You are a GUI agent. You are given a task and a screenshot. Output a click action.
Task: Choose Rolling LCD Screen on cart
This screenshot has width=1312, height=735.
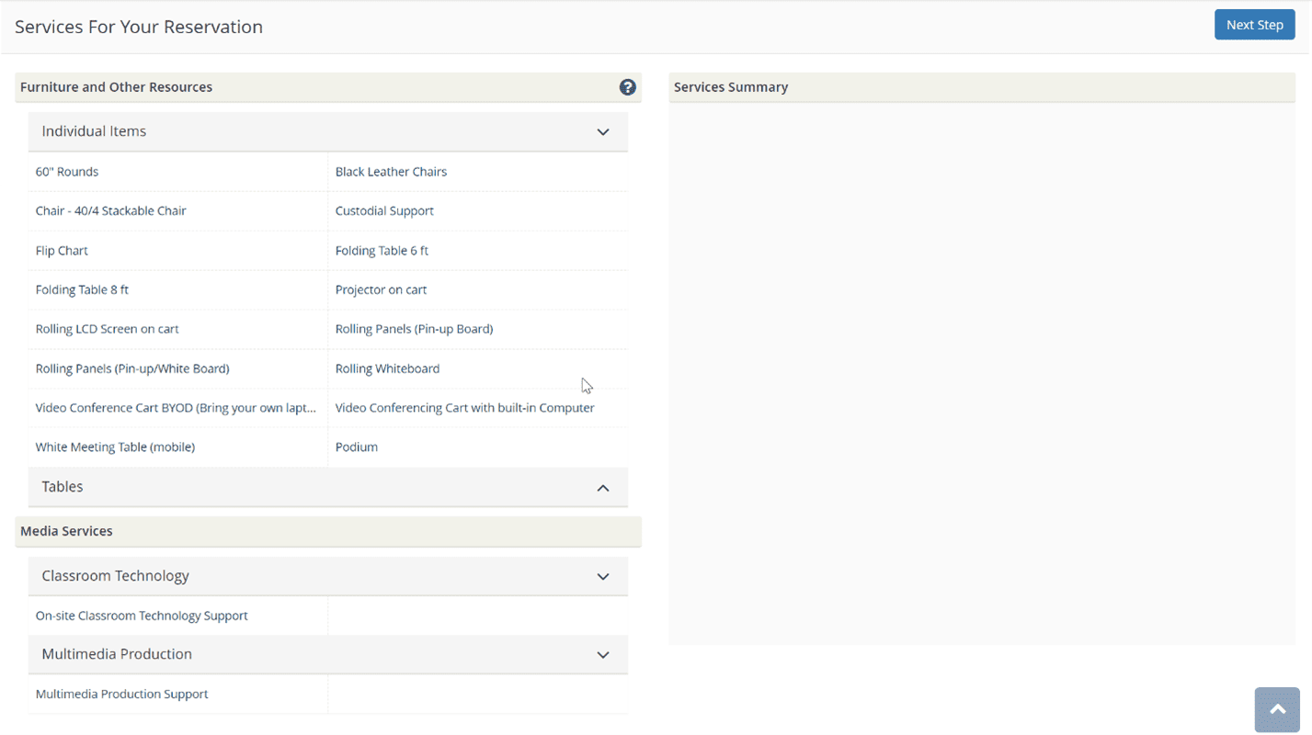tap(107, 329)
